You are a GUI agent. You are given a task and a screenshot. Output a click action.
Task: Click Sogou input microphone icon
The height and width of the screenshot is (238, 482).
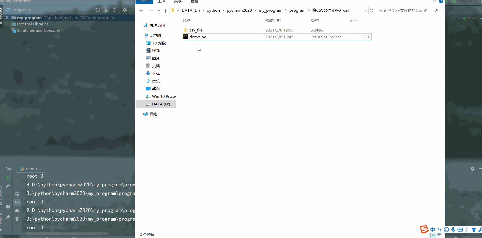pos(453,230)
